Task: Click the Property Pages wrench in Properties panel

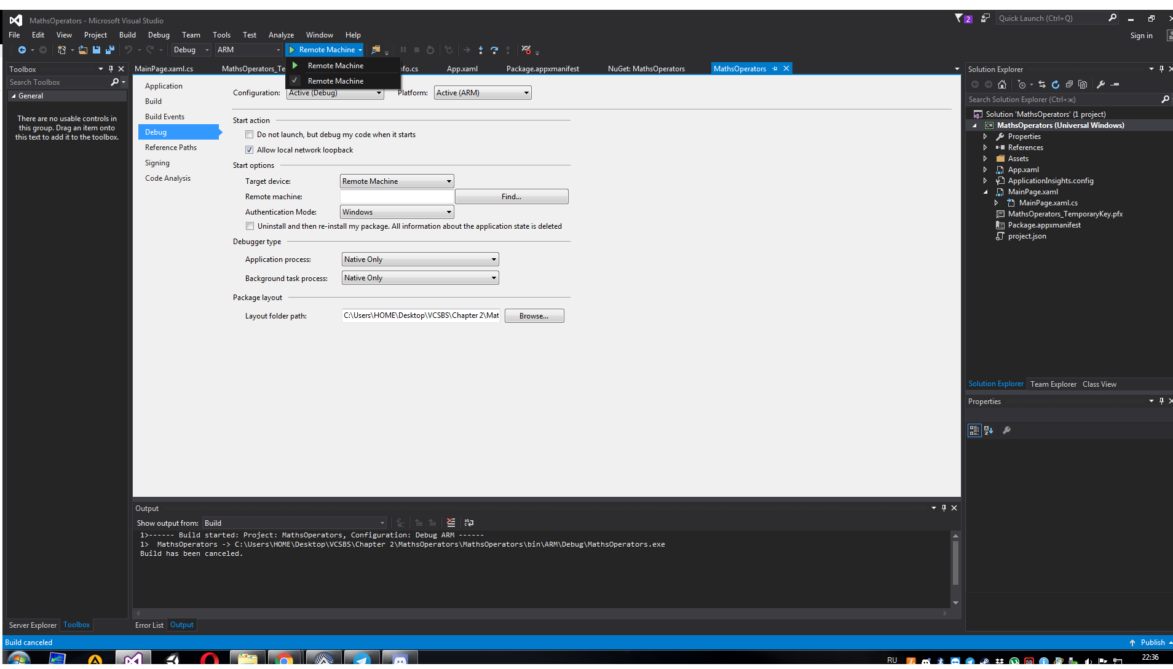Action: tap(1006, 430)
